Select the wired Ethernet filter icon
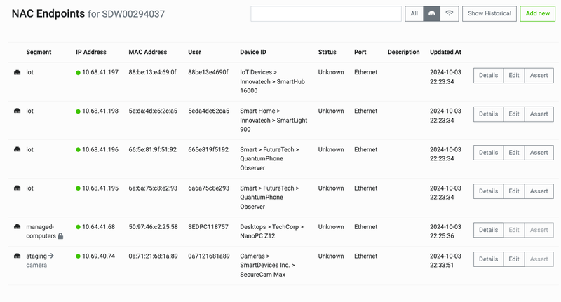561x302 pixels. click(x=432, y=13)
